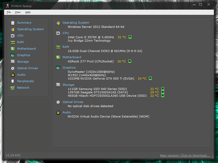Image resolution: width=218 pixels, height=163 pixels.
Task: Click the Operating System heading link in summary
Action: 76,23
